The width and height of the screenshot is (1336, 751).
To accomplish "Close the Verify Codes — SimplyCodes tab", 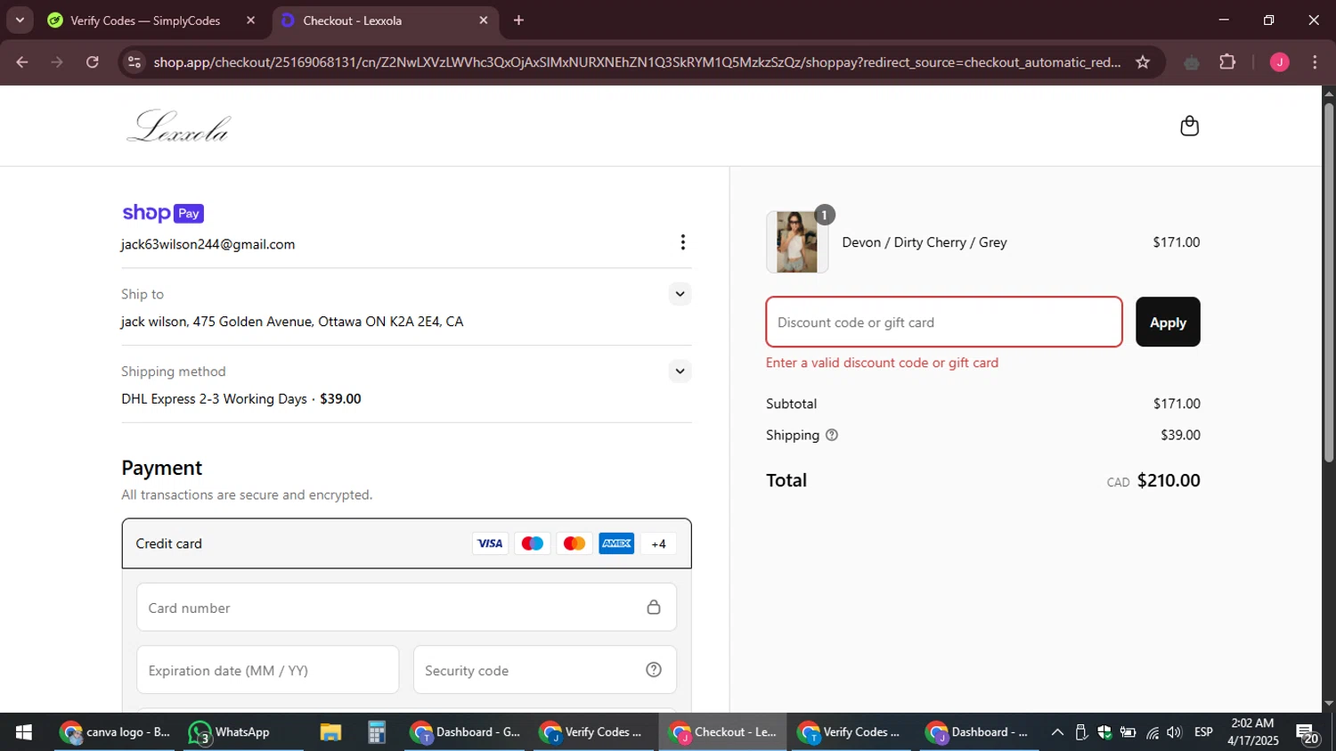I will click(250, 20).
